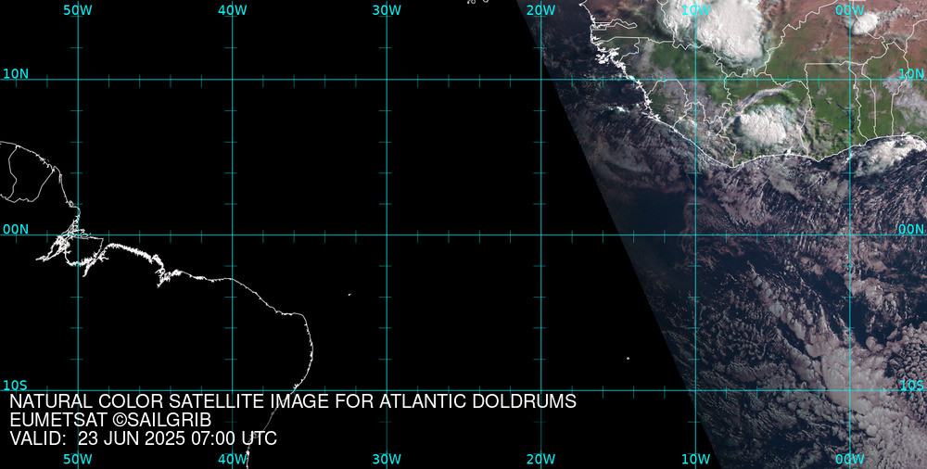The image size is (927, 469).
Task: Click the 50W longitude label along the top edge
Action: coord(78,10)
